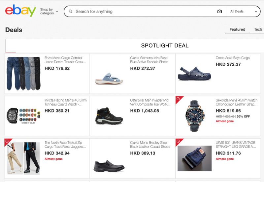Switch to the Tech tab
This screenshot has width=264, height=198.
click(x=258, y=29)
